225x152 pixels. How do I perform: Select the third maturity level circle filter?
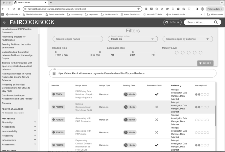coord(188,53)
